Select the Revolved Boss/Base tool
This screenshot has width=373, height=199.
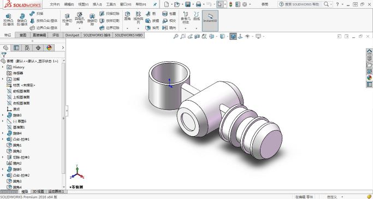point(22,20)
